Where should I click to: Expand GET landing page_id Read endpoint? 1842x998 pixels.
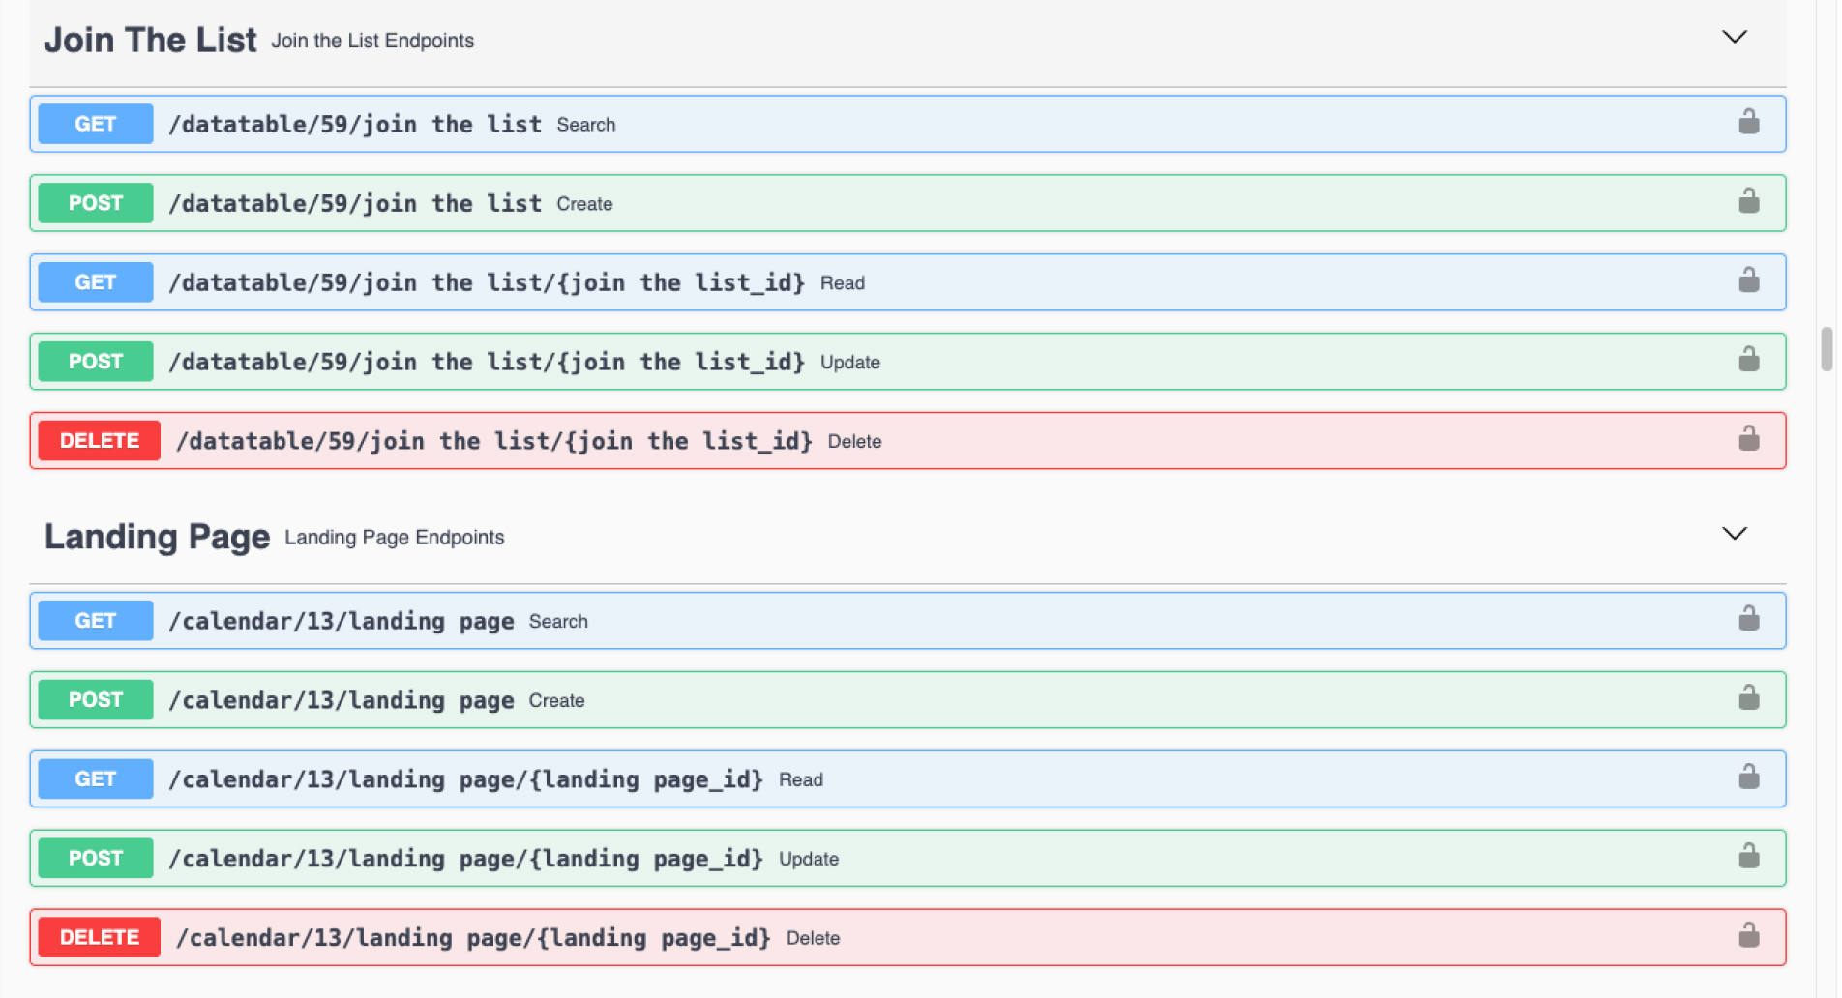907,779
